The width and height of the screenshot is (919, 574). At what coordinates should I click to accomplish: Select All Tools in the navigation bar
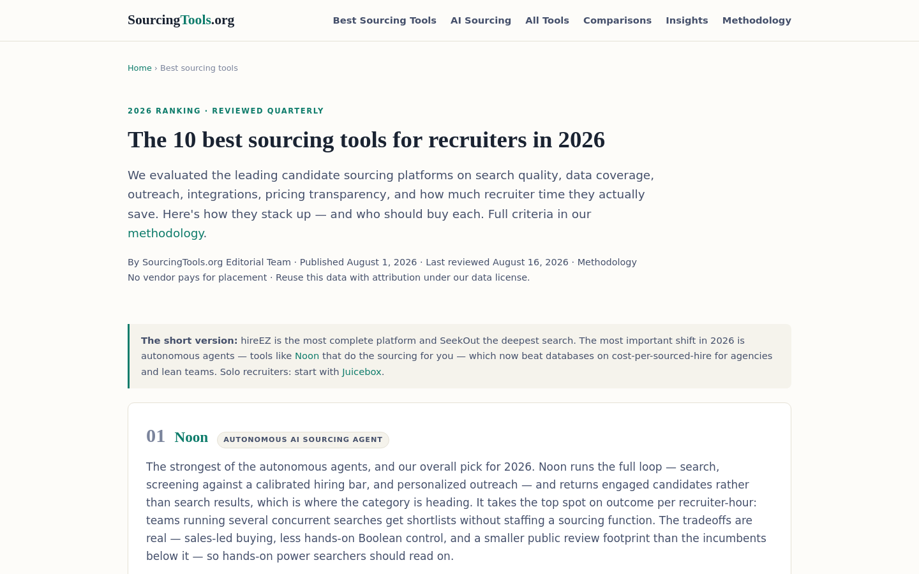coord(547,20)
